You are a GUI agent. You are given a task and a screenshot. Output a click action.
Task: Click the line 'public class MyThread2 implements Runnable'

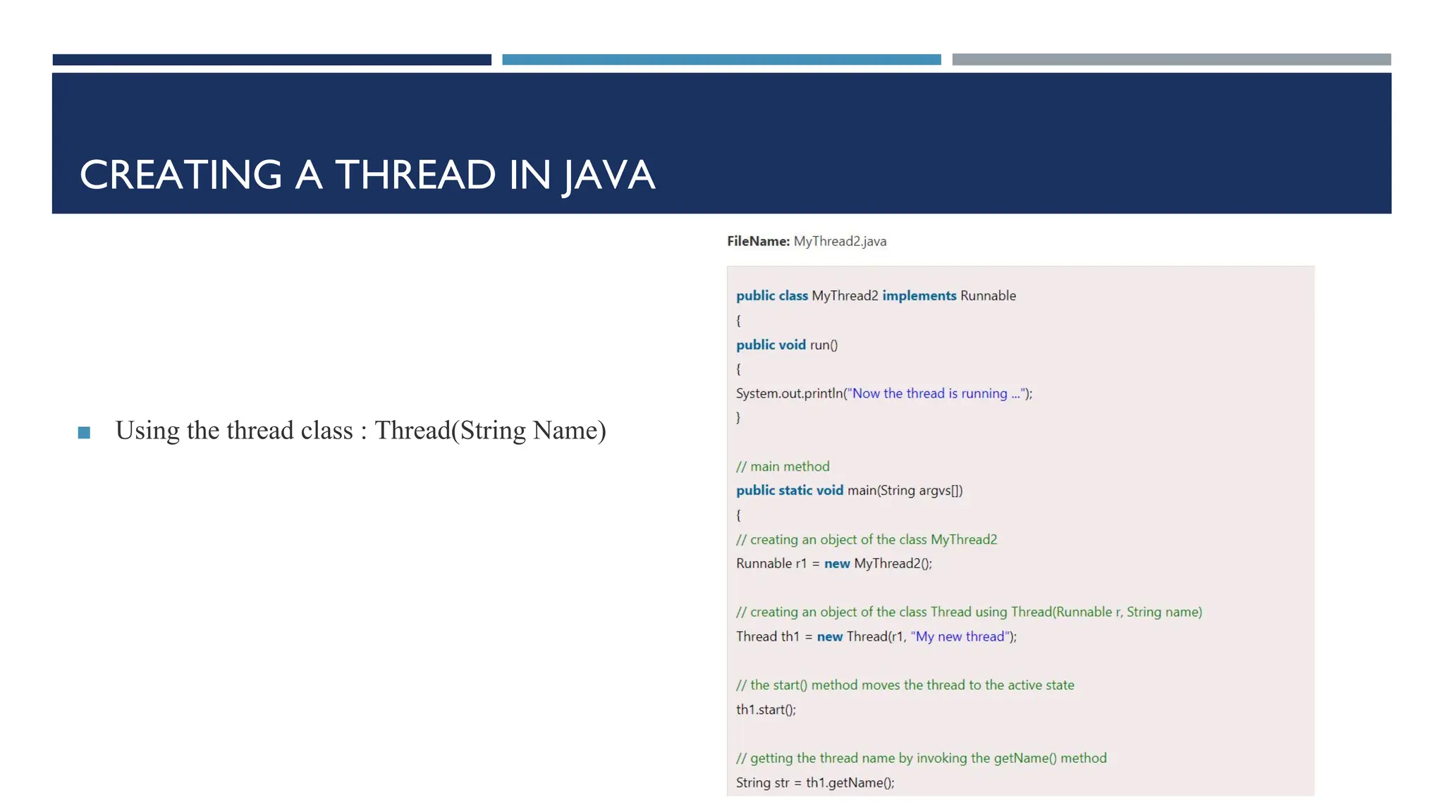tap(876, 296)
